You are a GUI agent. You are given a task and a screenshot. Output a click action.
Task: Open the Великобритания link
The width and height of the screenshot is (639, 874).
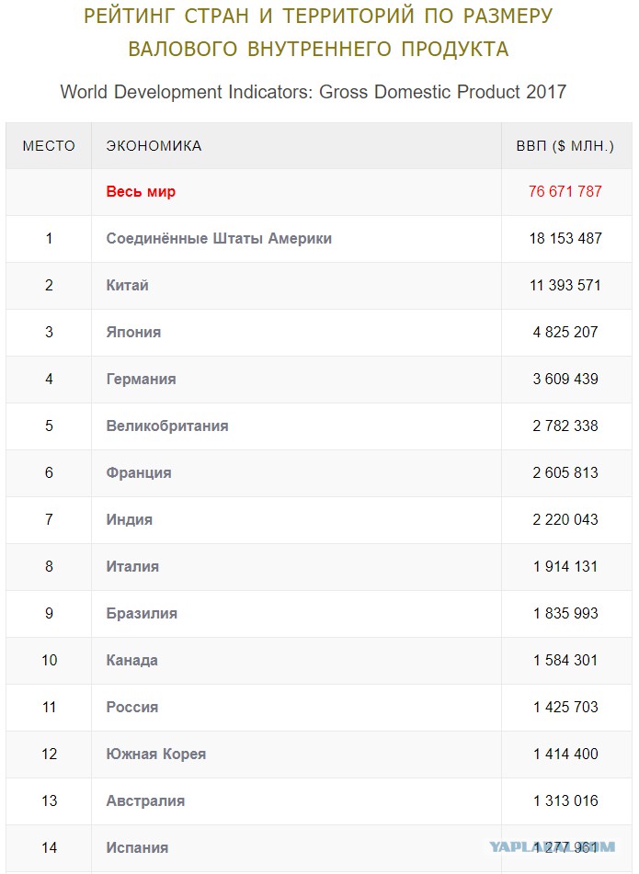[167, 426]
